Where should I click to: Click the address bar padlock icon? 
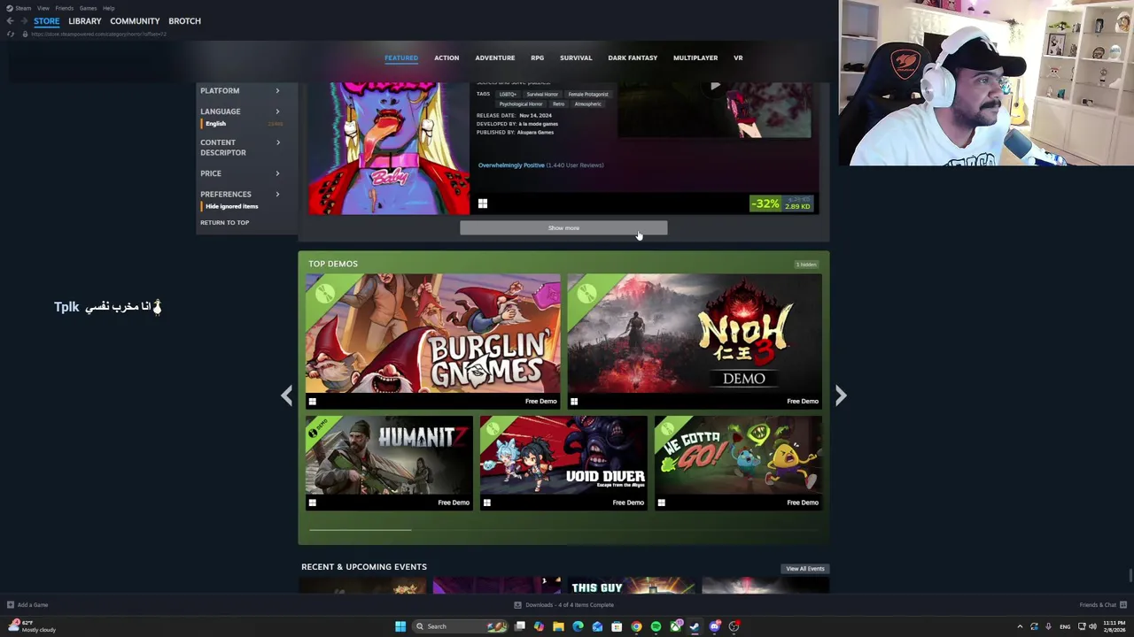tap(25, 34)
